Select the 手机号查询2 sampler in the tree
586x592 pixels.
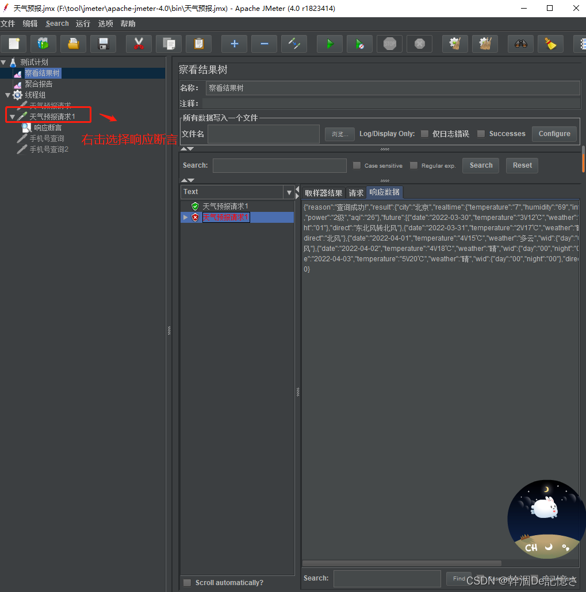point(49,149)
